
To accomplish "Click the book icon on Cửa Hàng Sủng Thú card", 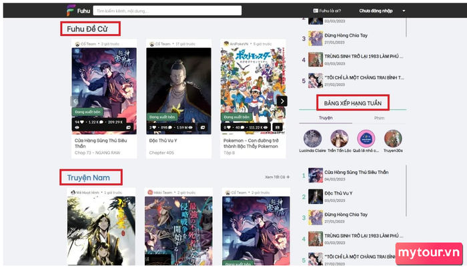I will tap(128, 127).
